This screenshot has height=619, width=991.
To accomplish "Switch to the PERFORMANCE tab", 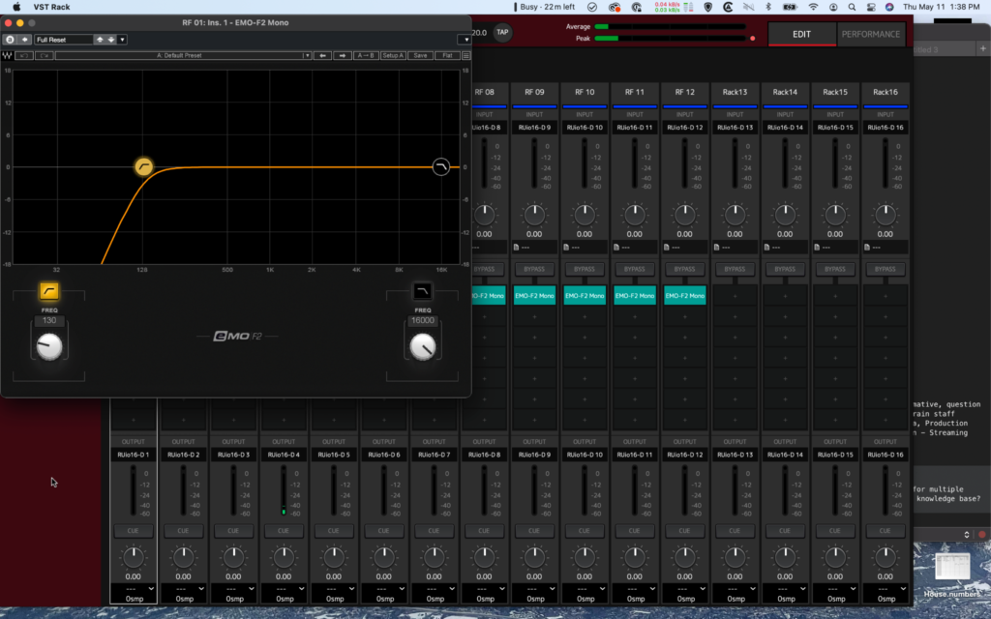I will tap(870, 34).
